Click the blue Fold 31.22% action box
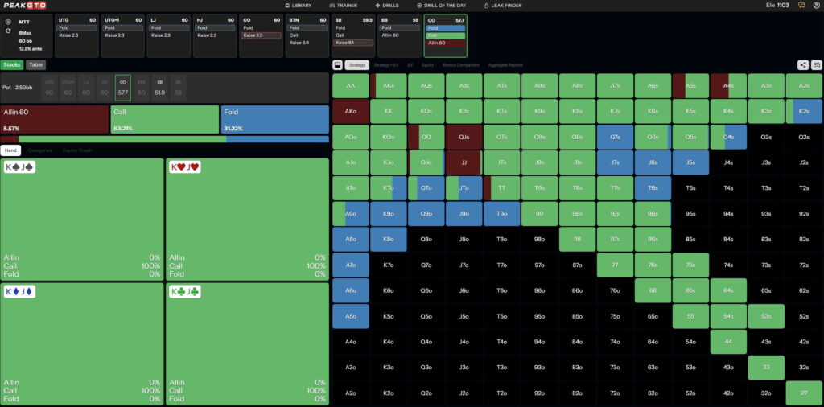The width and height of the screenshot is (824, 407). pos(274,119)
